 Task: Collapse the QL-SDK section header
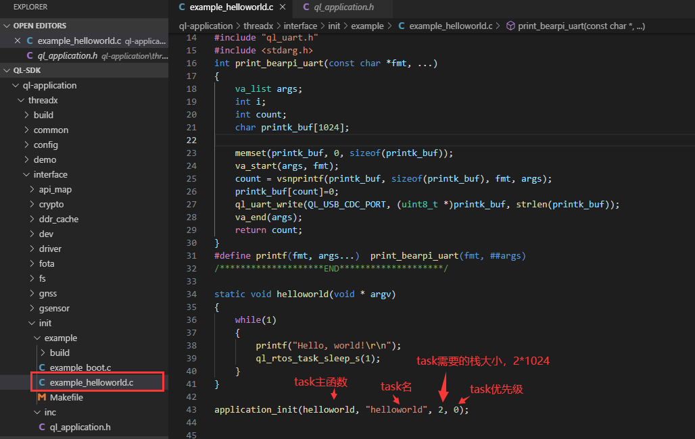(x=85, y=70)
